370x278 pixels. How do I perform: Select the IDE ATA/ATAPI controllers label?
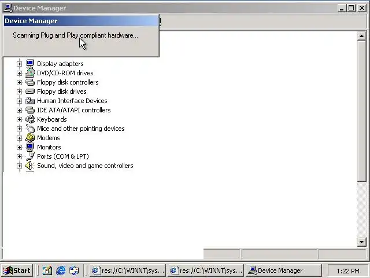coord(74,110)
